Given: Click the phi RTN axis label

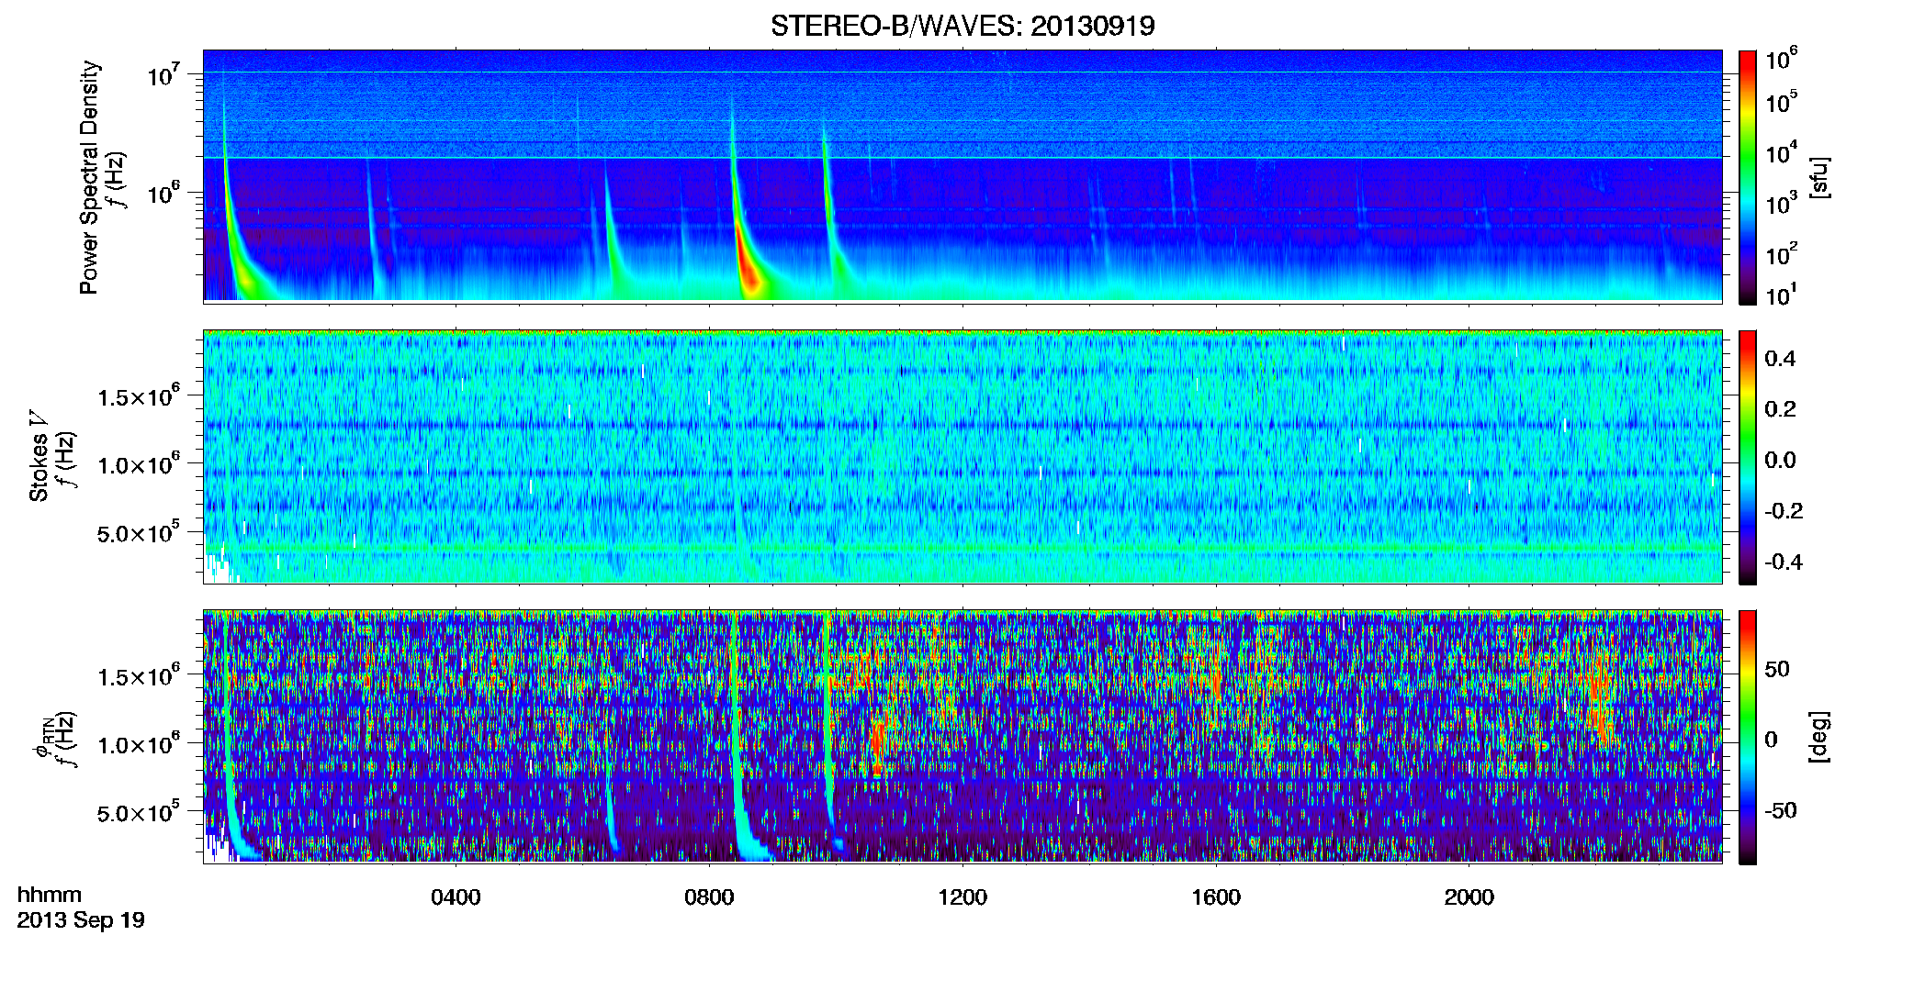Looking at the screenshot, I should point(42,739).
